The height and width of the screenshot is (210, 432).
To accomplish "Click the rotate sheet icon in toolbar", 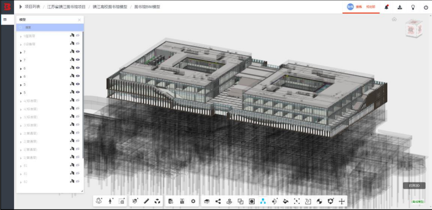I will coord(308,202).
